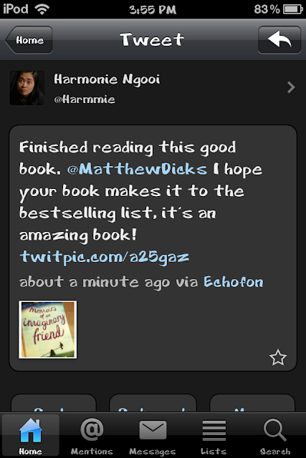Screen dimensions: 306x458
Task: Tap the reply arrow icon
Action: [279, 40]
